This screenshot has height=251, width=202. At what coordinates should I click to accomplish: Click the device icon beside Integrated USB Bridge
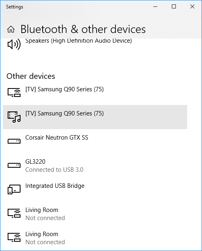point(14,189)
